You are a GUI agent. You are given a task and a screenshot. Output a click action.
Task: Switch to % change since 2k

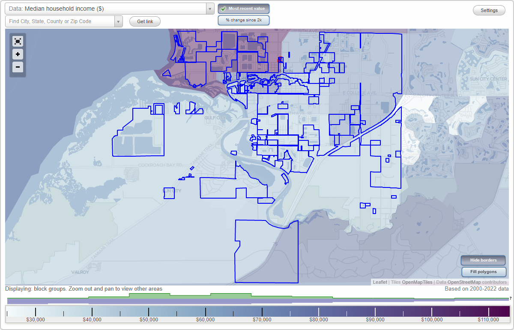point(244,20)
